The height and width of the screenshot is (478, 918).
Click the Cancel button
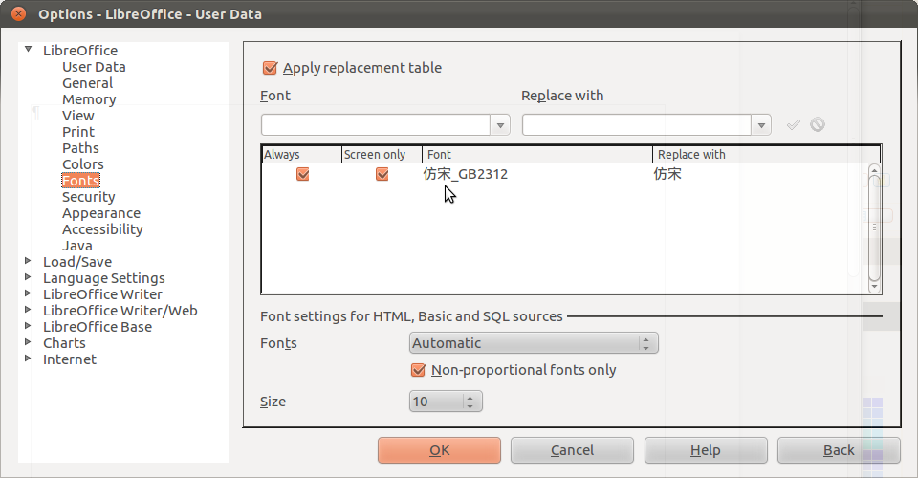coord(572,450)
